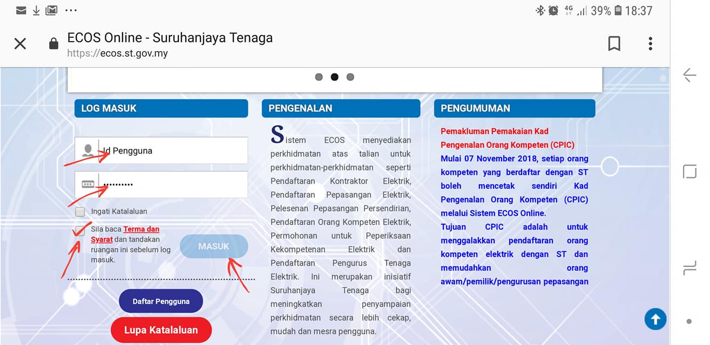Image resolution: width=710 pixels, height=345 pixels.
Task: Tap the Bluetooth status icon
Action: [540, 10]
